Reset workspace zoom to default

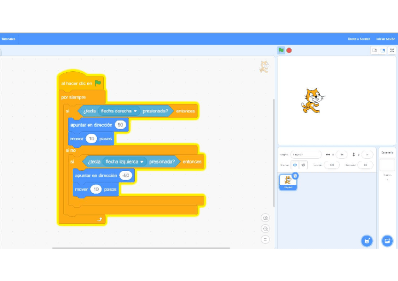click(x=265, y=239)
